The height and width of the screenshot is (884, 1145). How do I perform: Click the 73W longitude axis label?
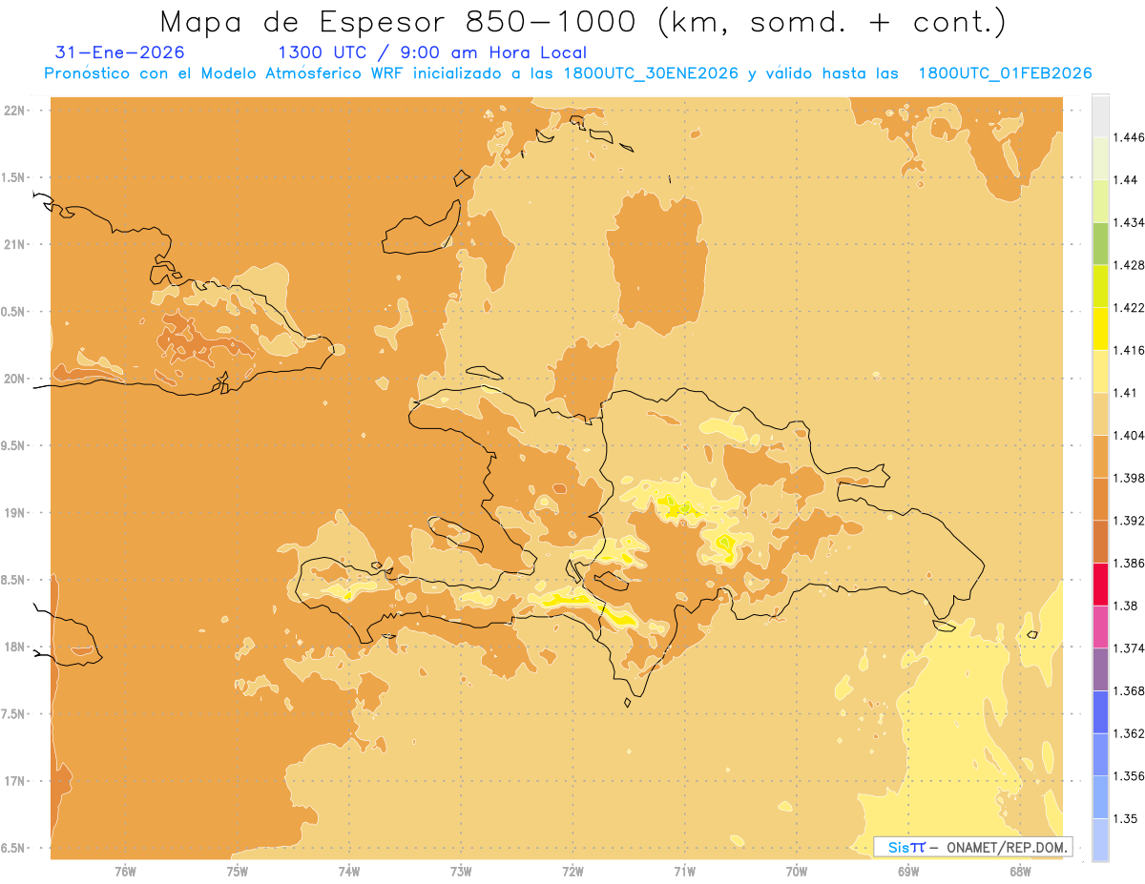(461, 872)
